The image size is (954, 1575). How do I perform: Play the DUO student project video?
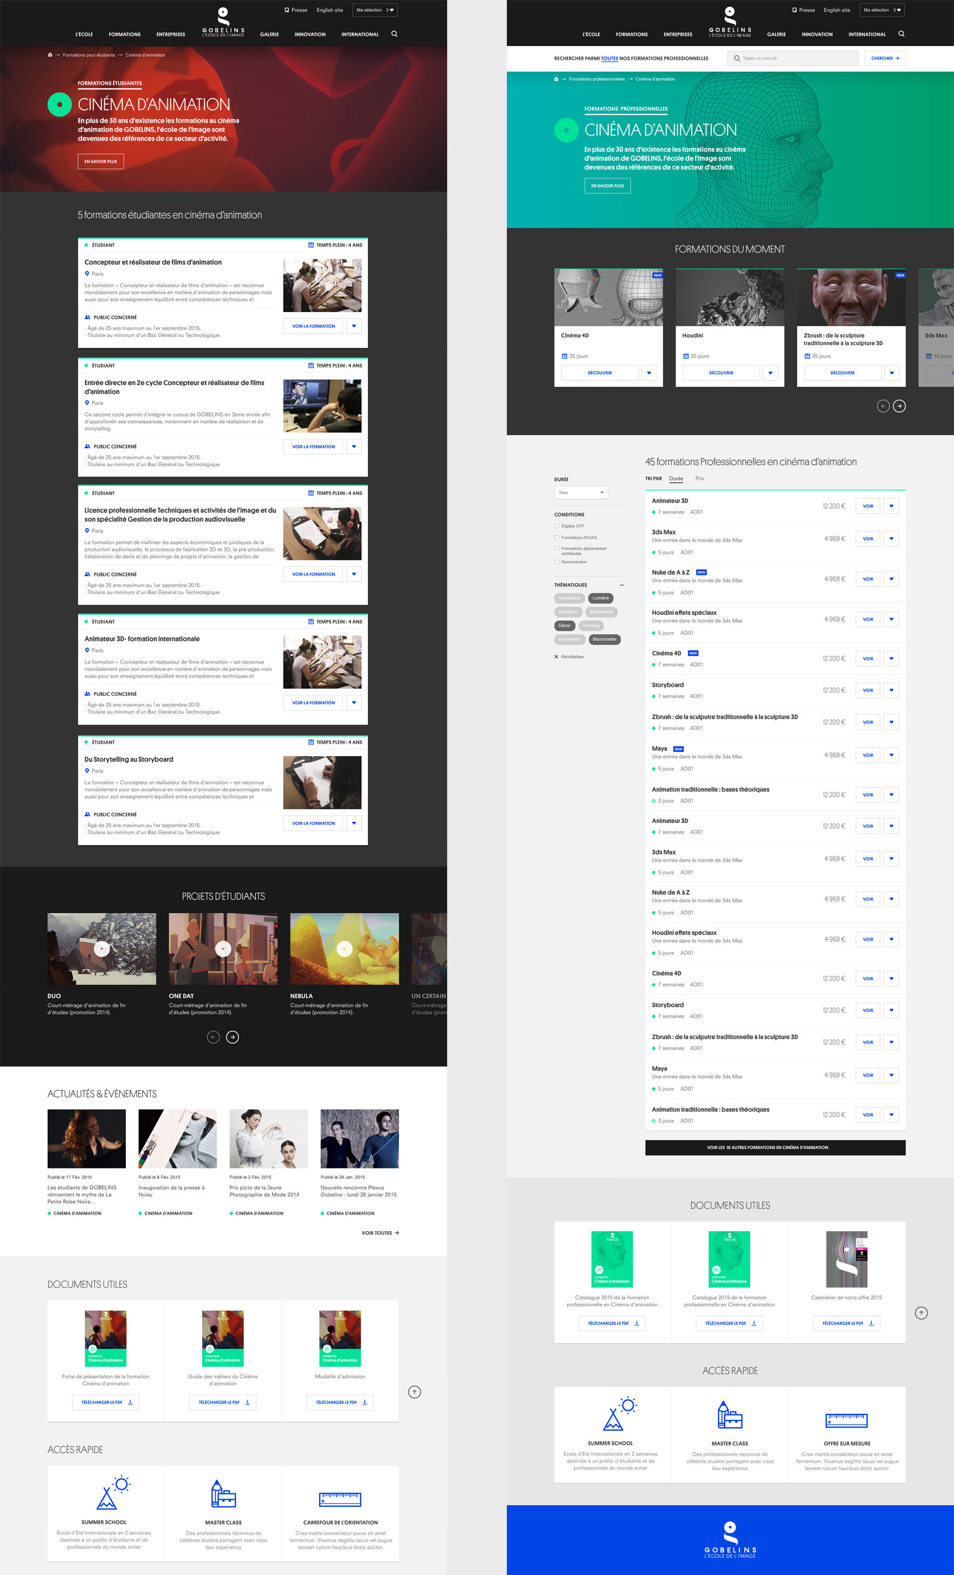[x=101, y=948]
